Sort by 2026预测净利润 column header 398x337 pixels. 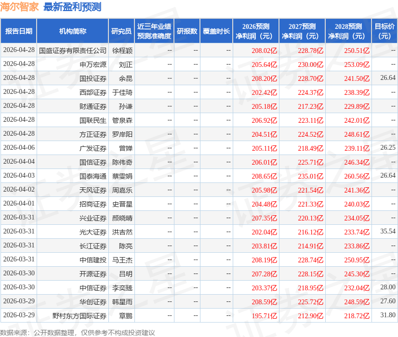[256, 31]
